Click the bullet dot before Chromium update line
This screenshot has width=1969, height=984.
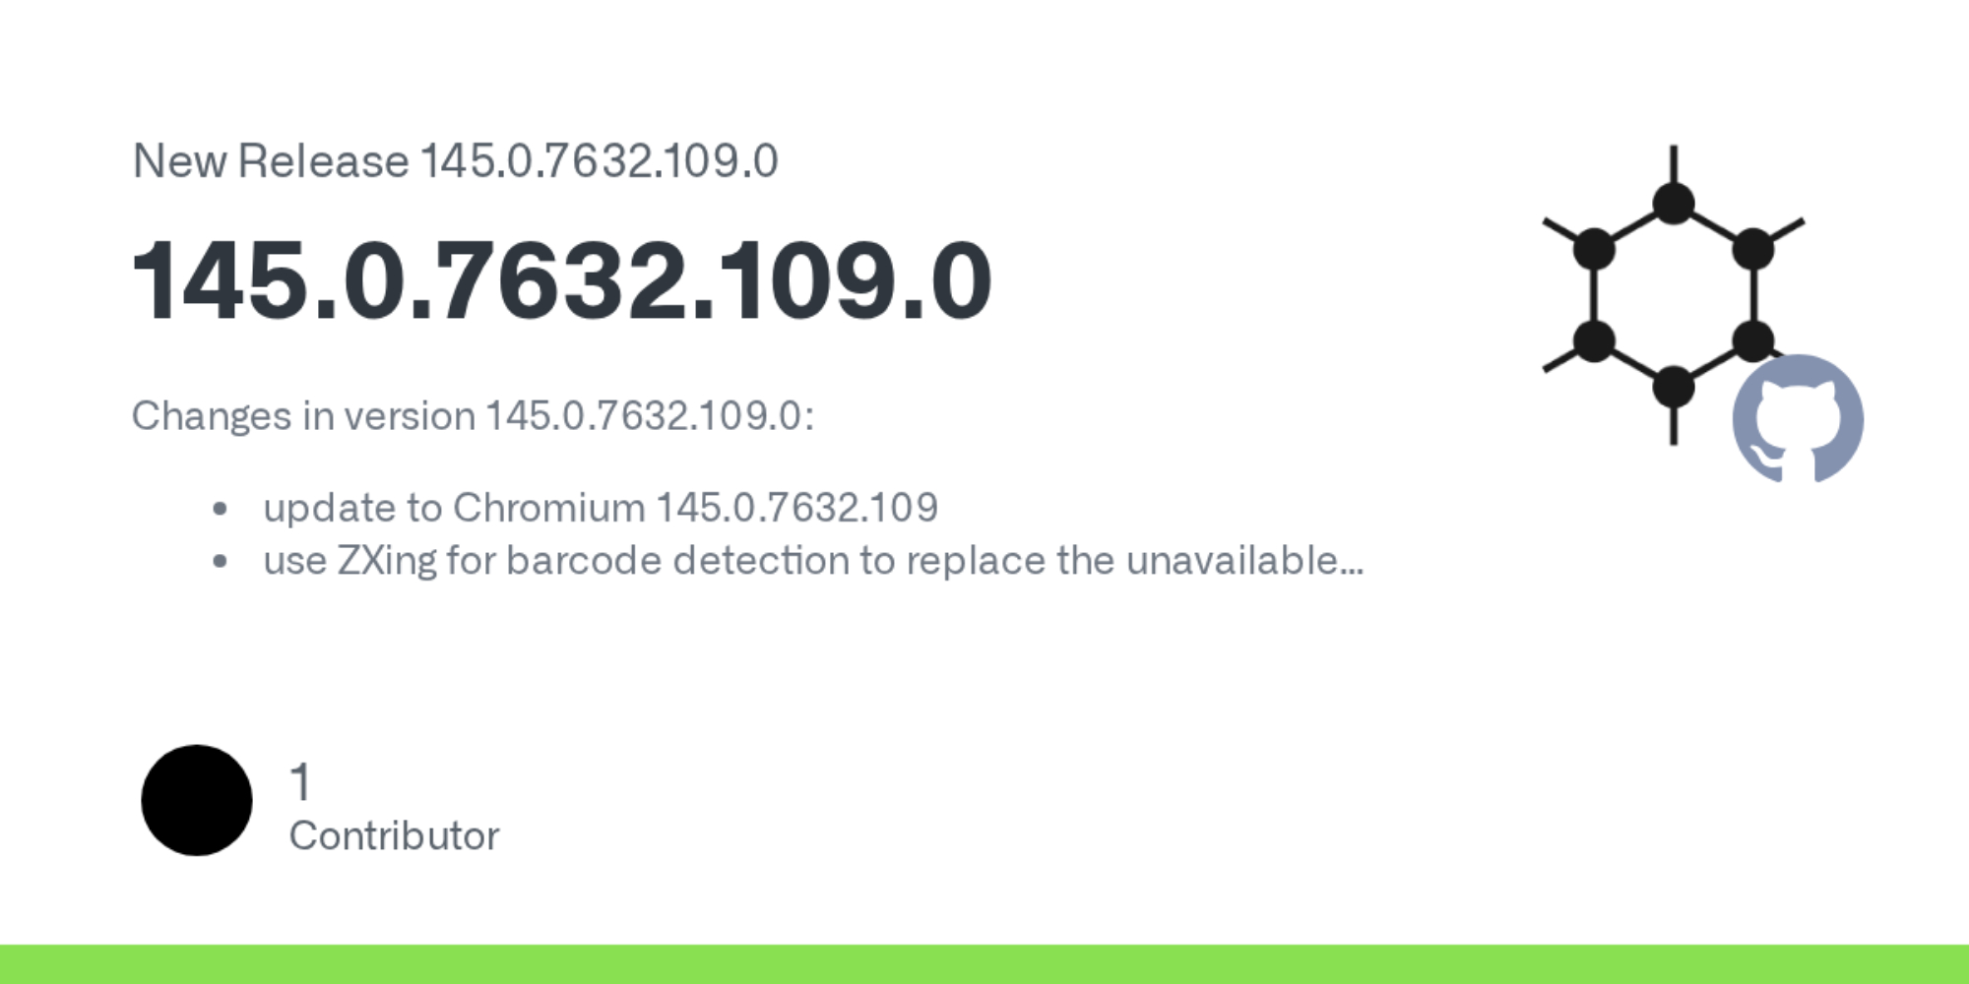(x=220, y=509)
